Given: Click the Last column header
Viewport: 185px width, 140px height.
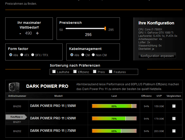Looking at the screenshot, I should (114, 96).
